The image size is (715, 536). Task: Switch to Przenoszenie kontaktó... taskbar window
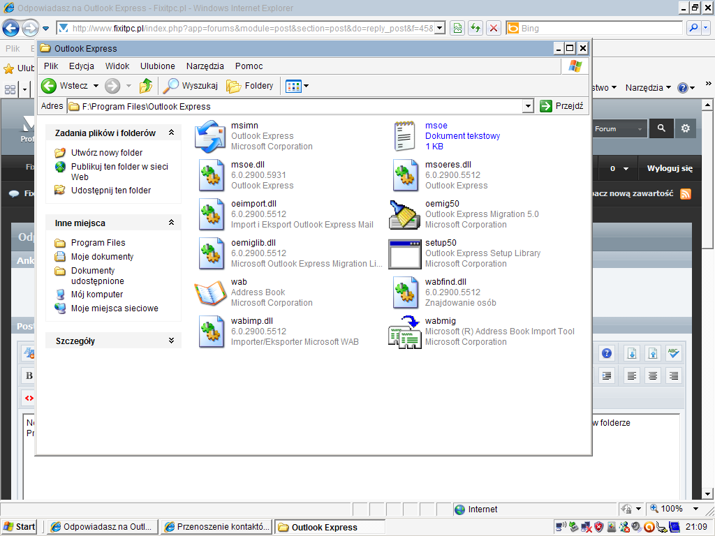pos(217,527)
